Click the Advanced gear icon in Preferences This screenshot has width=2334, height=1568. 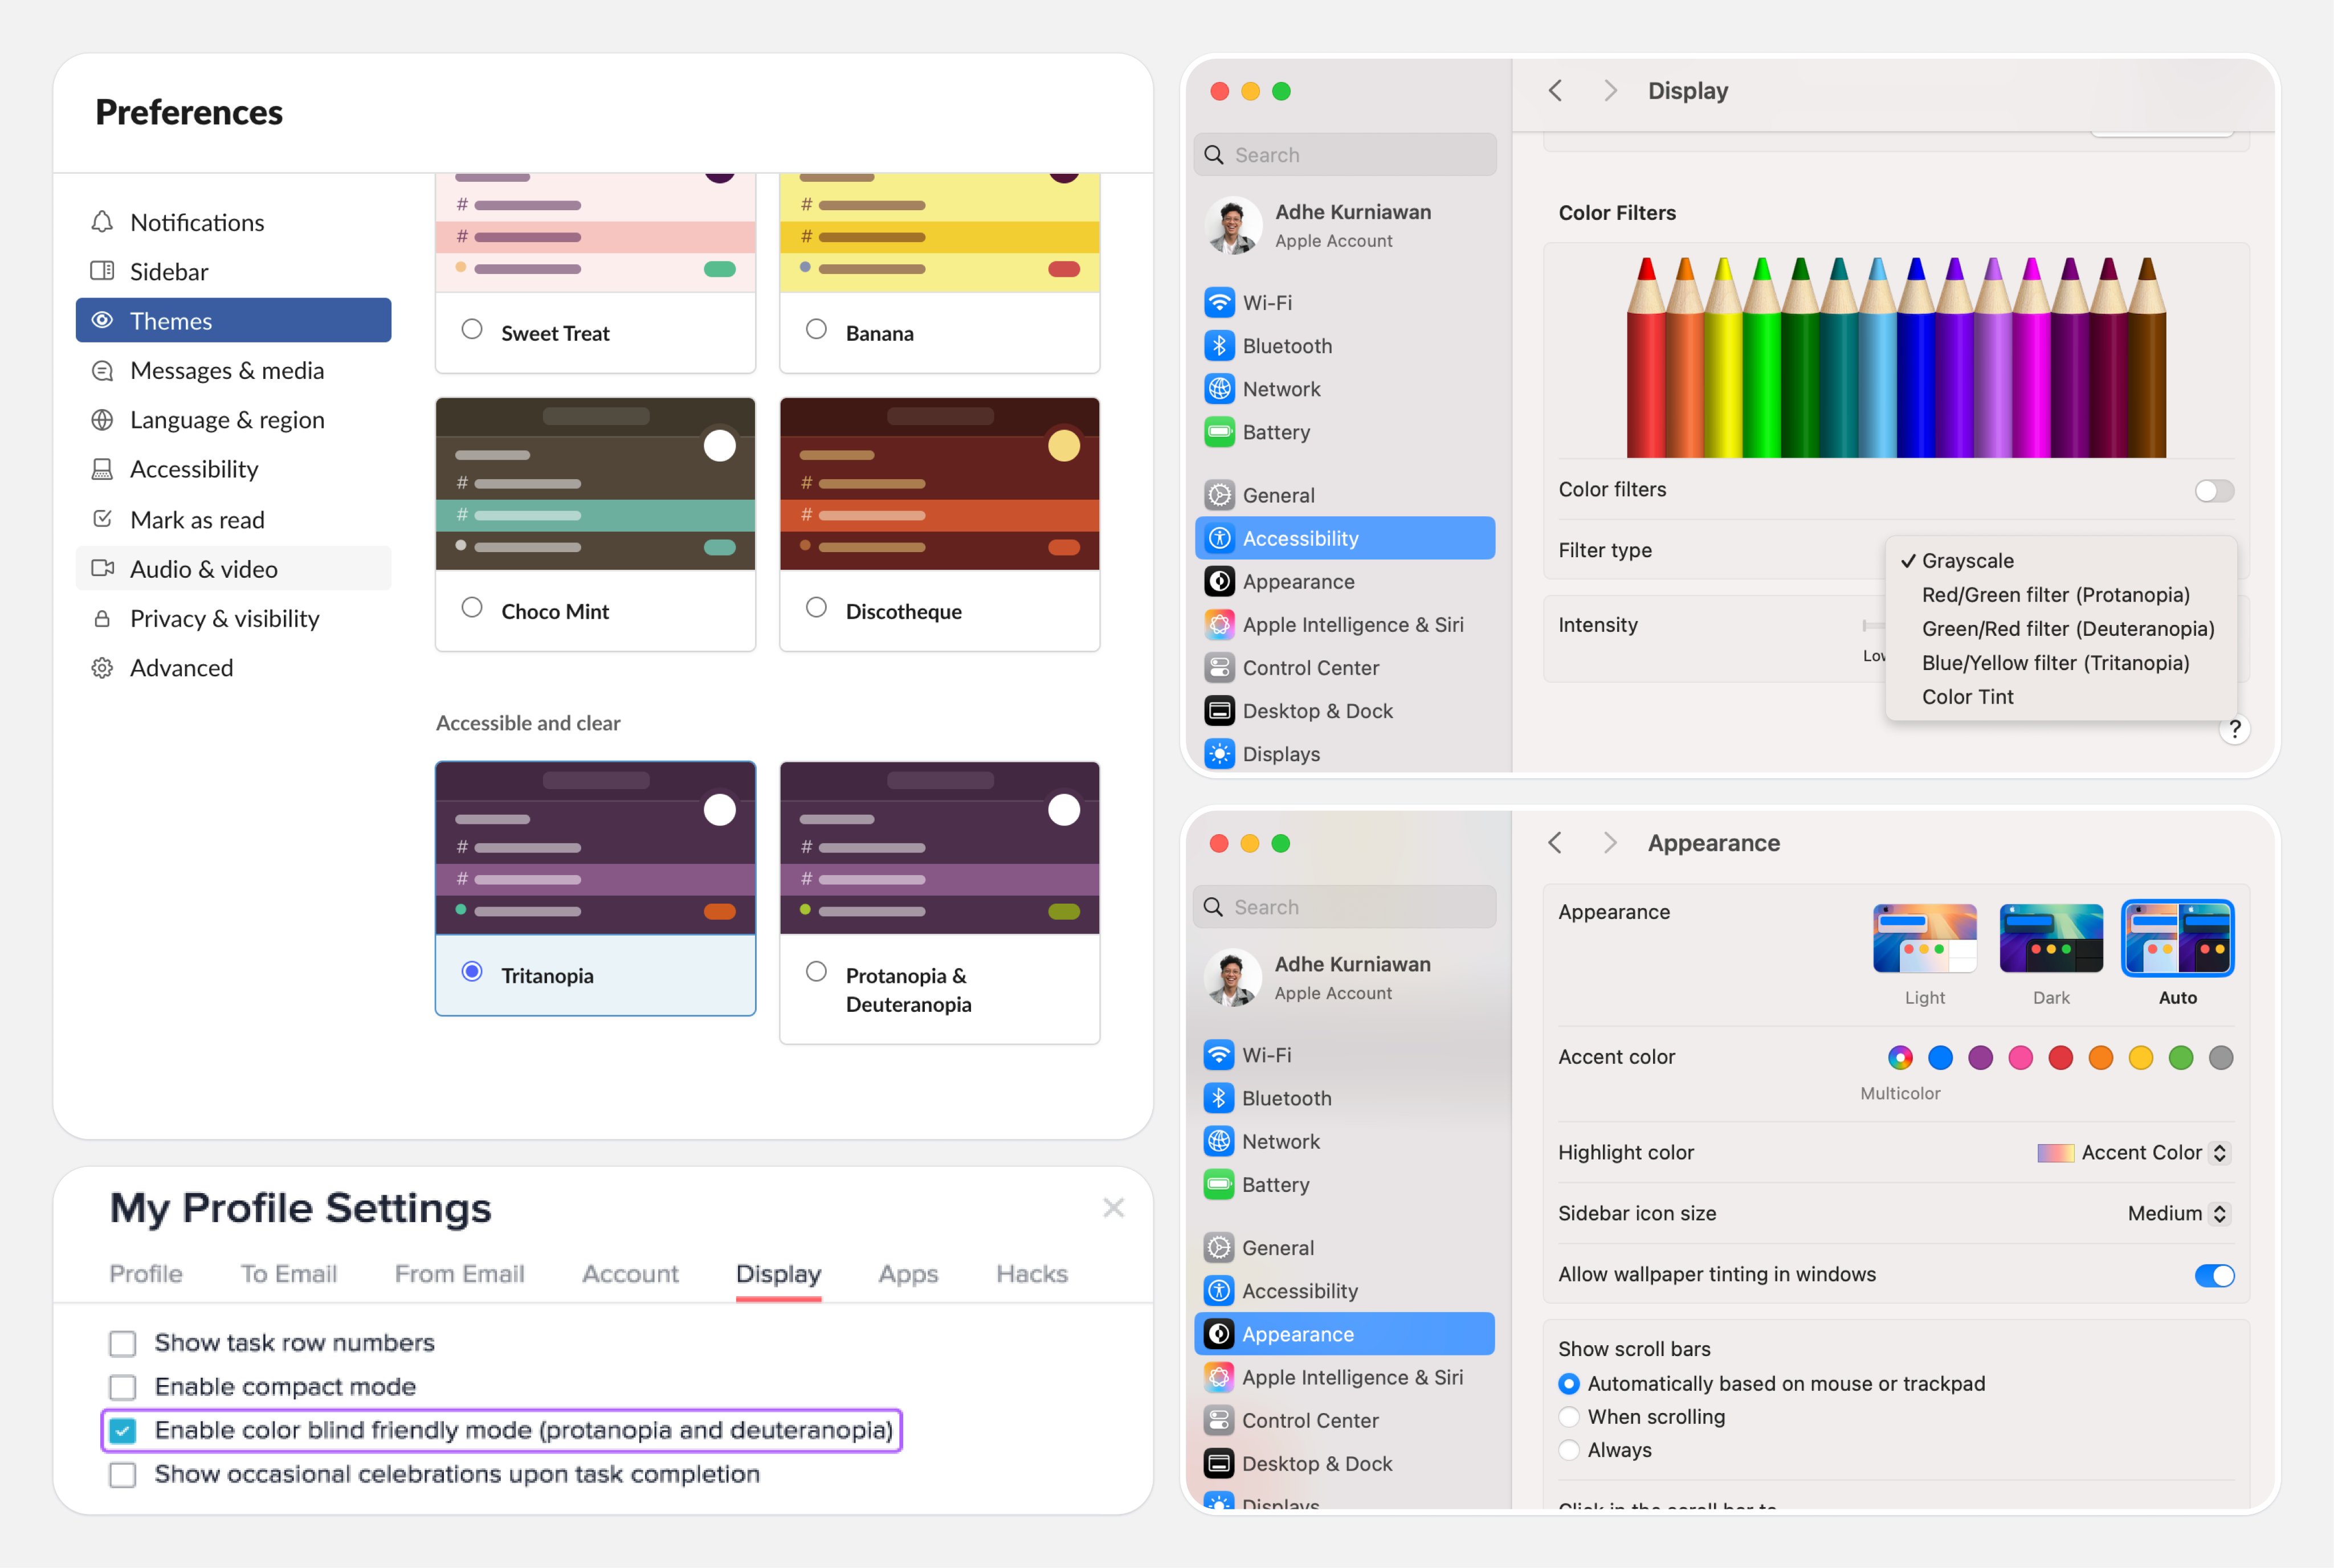pos(102,667)
